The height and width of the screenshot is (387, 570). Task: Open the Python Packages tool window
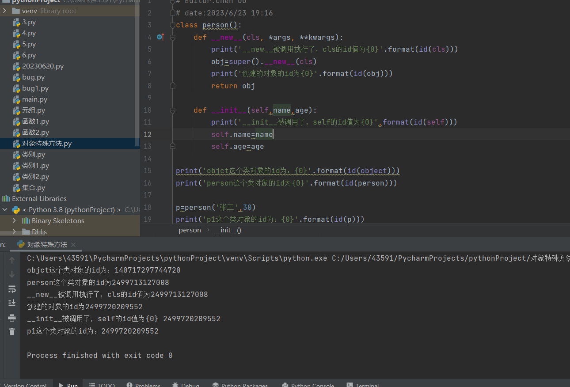(240, 385)
